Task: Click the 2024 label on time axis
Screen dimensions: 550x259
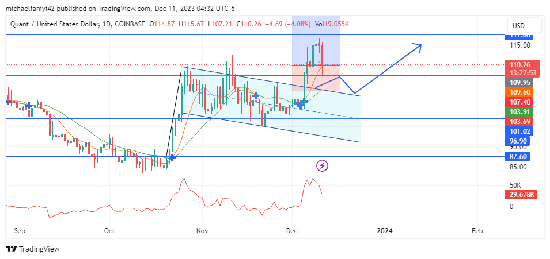Action: (x=385, y=231)
